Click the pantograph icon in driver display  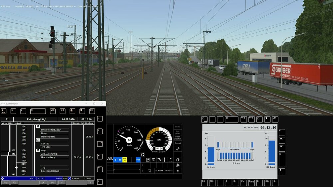tap(154, 160)
